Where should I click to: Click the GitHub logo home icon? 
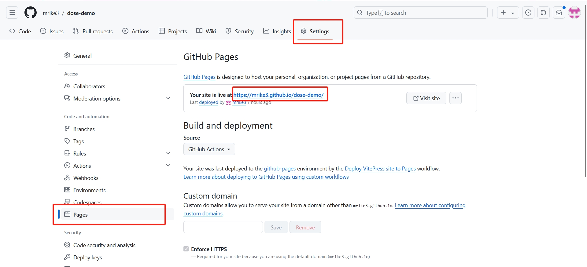[x=31, y=13]
